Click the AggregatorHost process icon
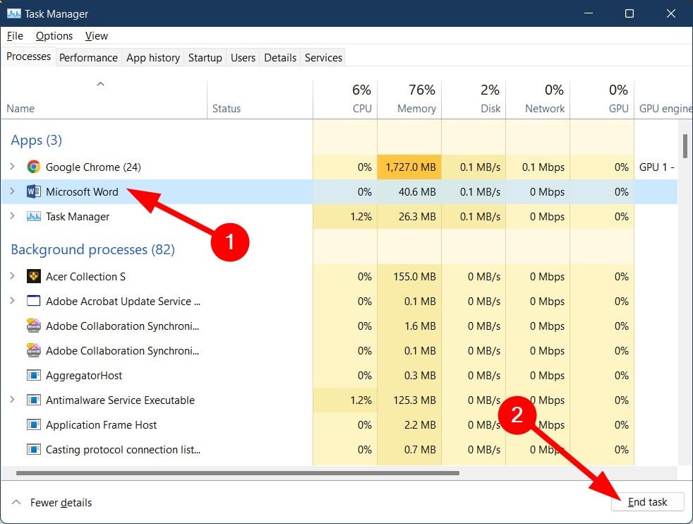Viewport: 693px width, 524px height. pyautogui.click(x=33, y=376)
